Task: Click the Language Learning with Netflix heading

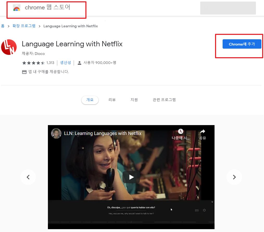Action: coord(72,44)
